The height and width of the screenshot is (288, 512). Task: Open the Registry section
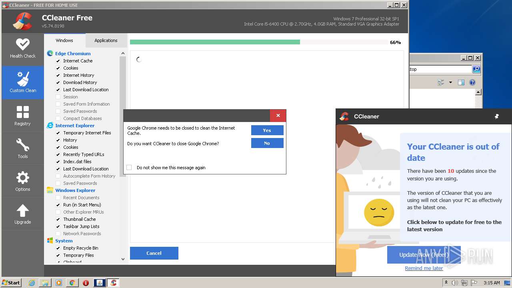pyautogui.click(x=23, y=116)
